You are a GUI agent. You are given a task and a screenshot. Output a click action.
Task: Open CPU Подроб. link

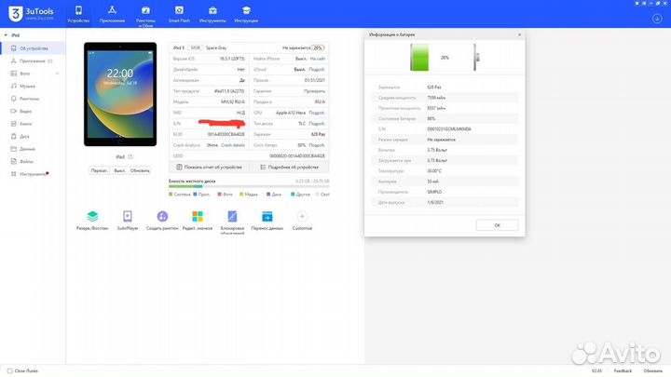[x=317, y=113]
